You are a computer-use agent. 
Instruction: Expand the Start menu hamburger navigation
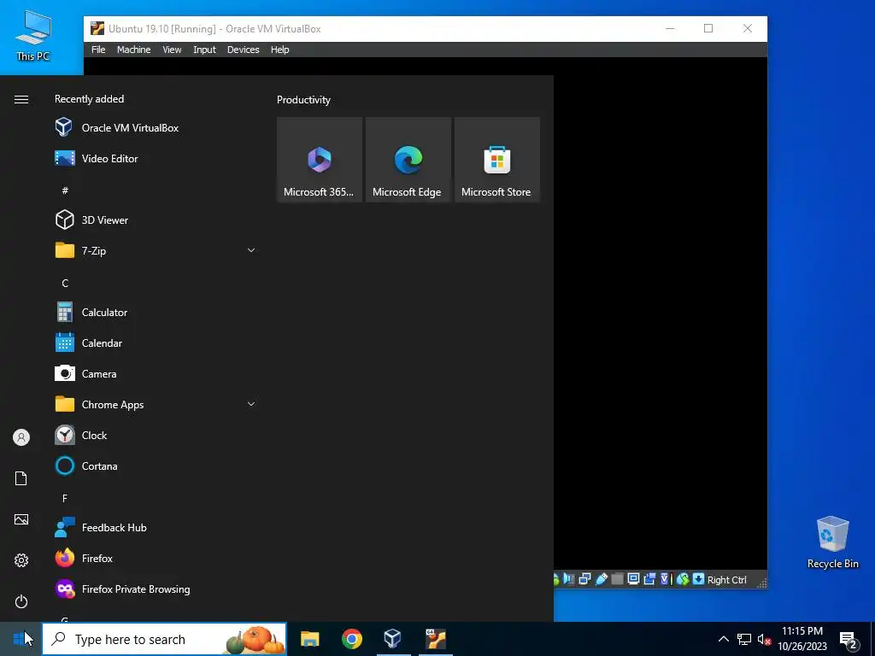tap(21, 99)
